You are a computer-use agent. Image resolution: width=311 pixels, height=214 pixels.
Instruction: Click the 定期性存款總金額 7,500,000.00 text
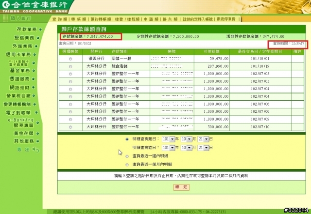pyautogui.click(x=168, y=37)
